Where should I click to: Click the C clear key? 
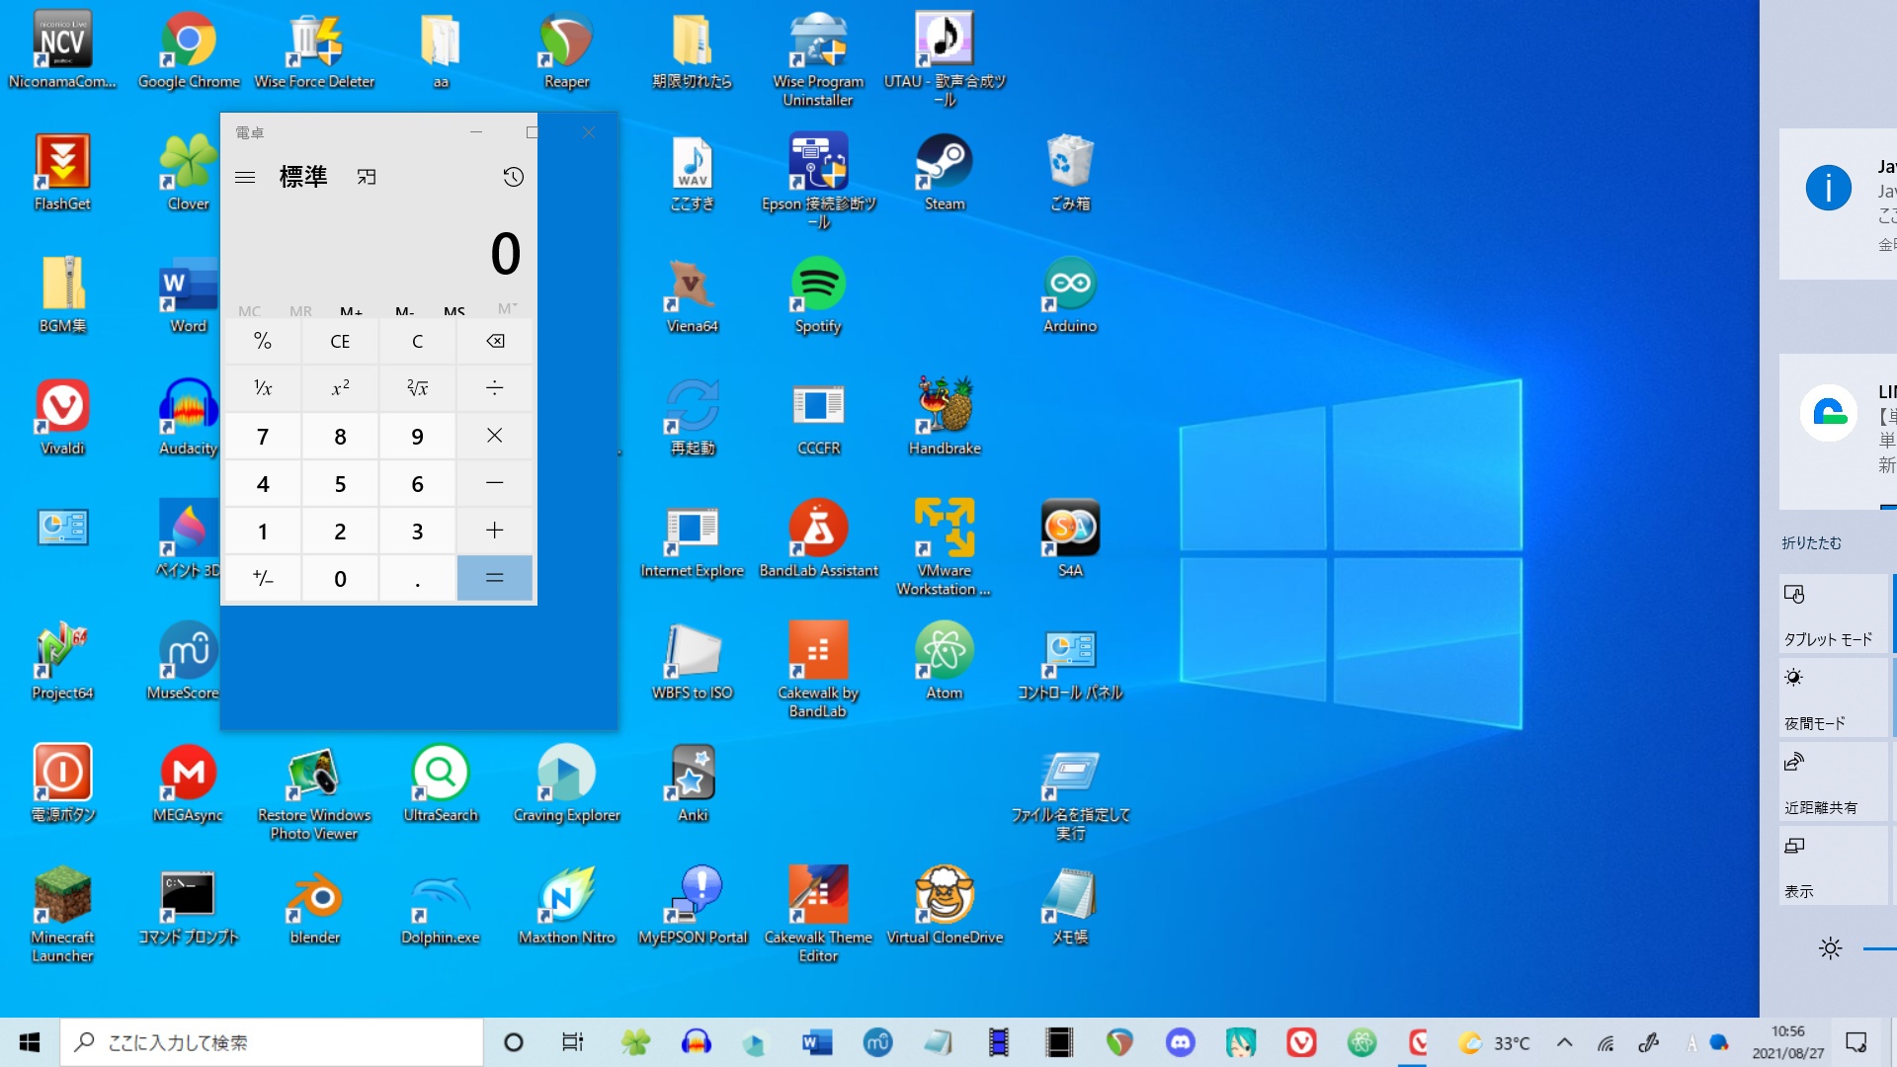[x=417, y=341]
